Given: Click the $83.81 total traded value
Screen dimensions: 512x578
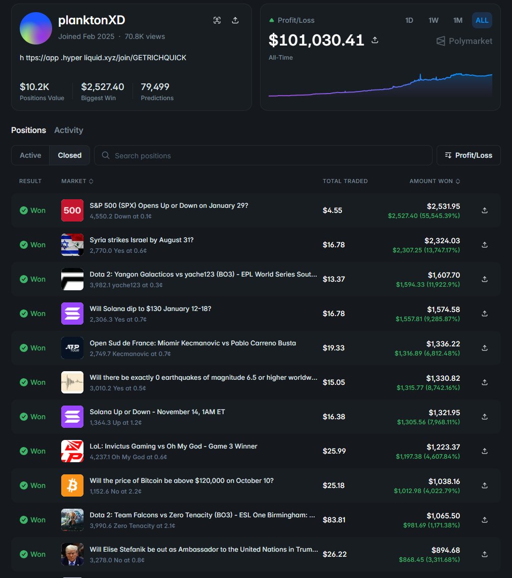Looking at the screenshot, I should coord(334,520).
